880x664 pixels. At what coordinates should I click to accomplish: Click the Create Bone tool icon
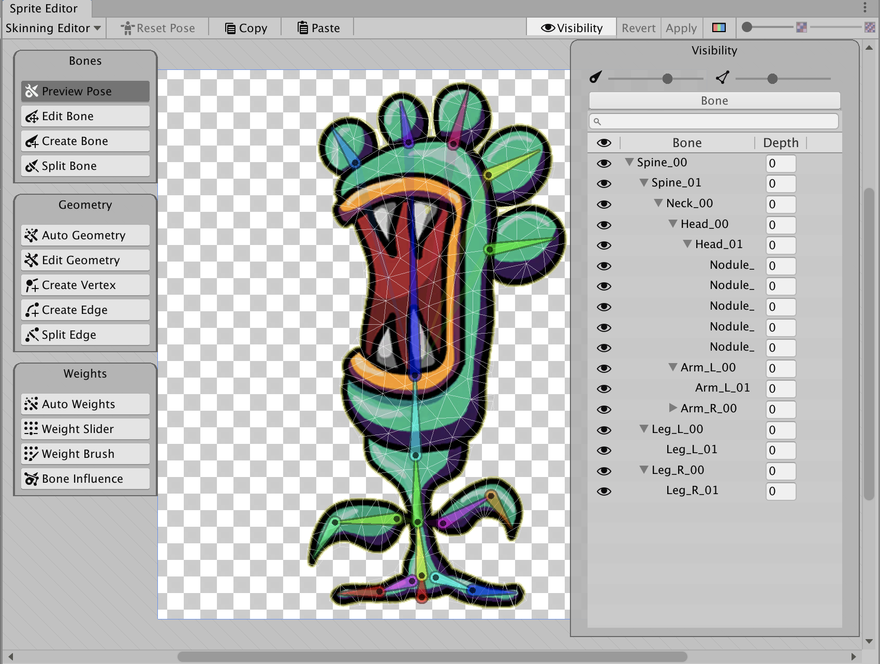[32, 141]
